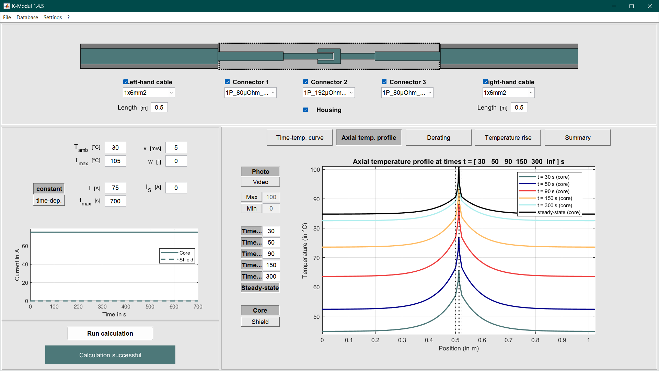Toggle the Connector 3 checkbox
The width and height of the screenshot is (659, 371).
tap(384, 82)
